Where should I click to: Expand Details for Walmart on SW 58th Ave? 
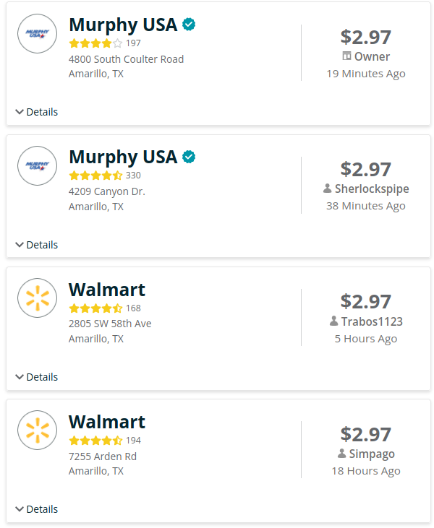tap(37, 377)
